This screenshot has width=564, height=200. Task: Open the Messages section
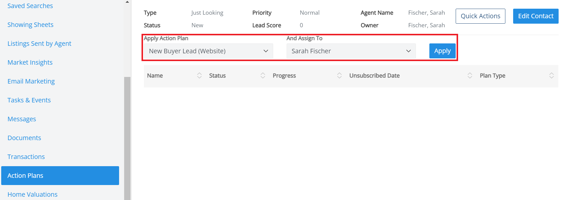(x=22, y=119)
